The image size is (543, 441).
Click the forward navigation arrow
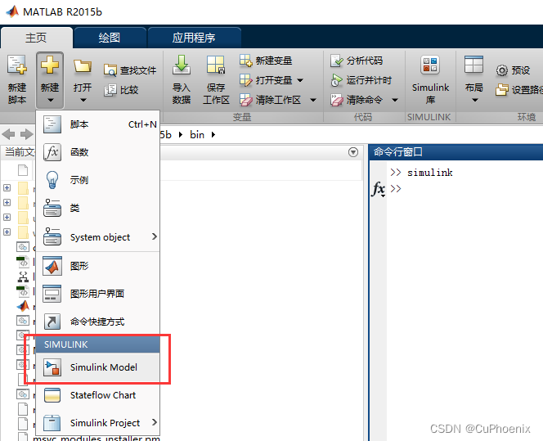(x=26, y=134)
